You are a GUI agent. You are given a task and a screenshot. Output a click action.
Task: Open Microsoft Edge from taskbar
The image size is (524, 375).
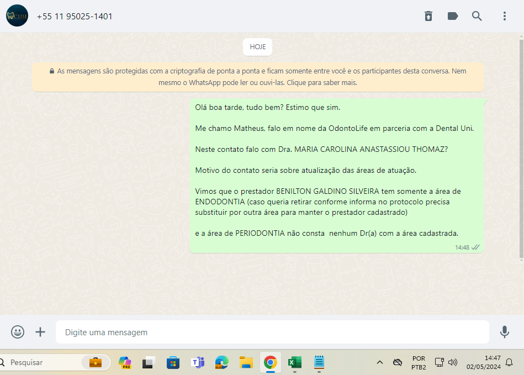pos(222,362)
